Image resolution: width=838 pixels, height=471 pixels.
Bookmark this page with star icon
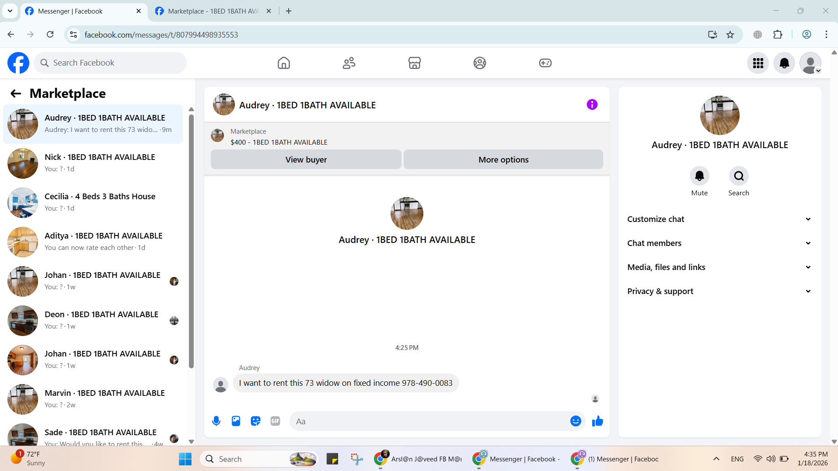730,35
